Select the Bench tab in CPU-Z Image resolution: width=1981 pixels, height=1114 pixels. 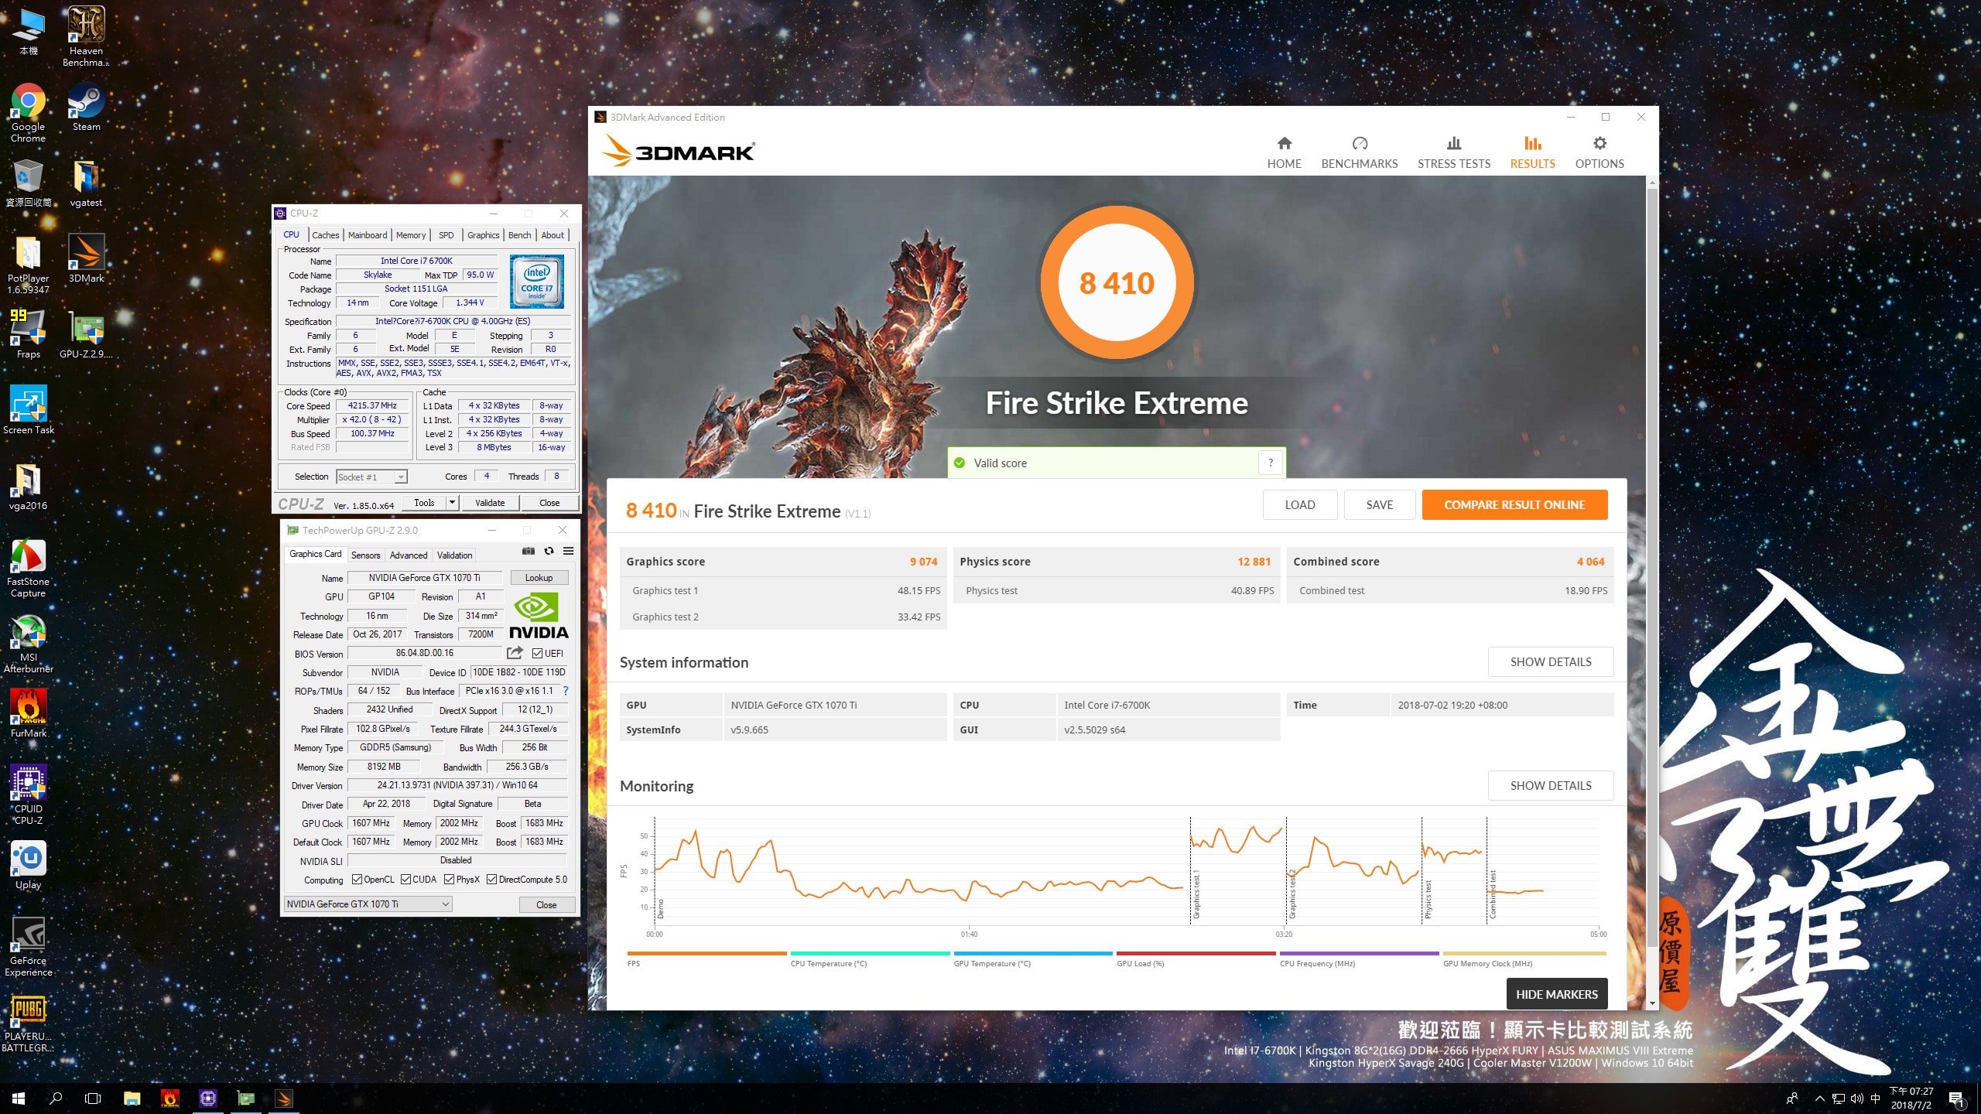click(x=519, y=234)
